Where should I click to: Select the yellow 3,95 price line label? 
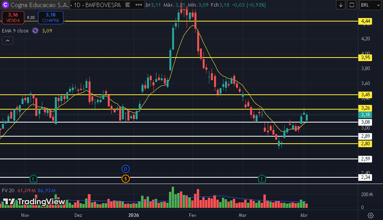coord(365,58)
